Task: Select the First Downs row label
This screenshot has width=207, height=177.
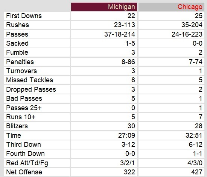Action: (24, 16)
